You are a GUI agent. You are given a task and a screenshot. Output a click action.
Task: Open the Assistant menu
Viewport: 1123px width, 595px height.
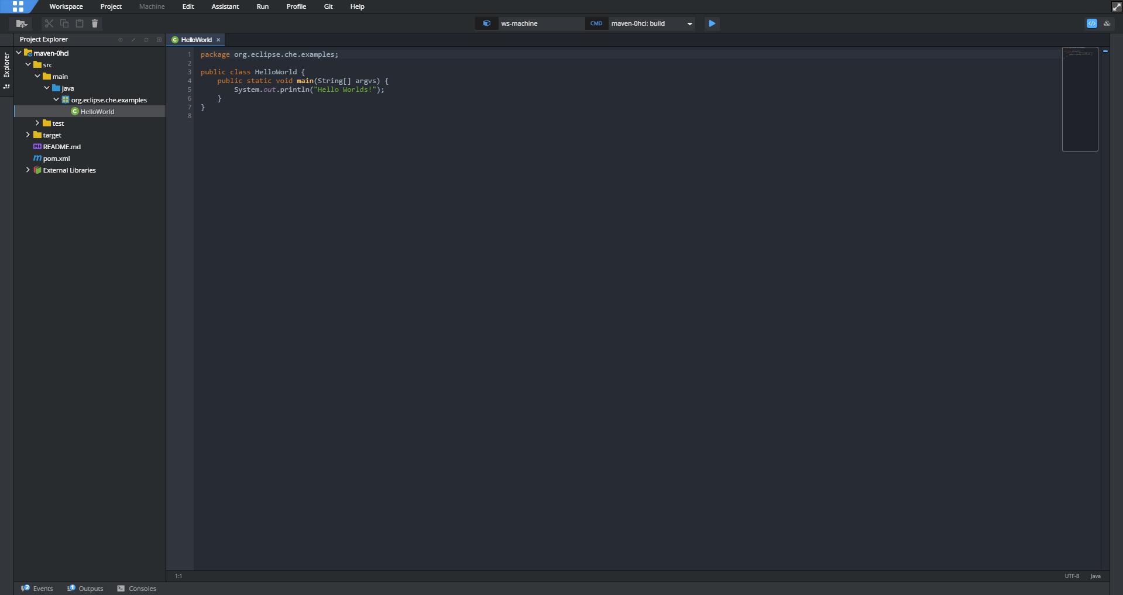pos(225,6)
